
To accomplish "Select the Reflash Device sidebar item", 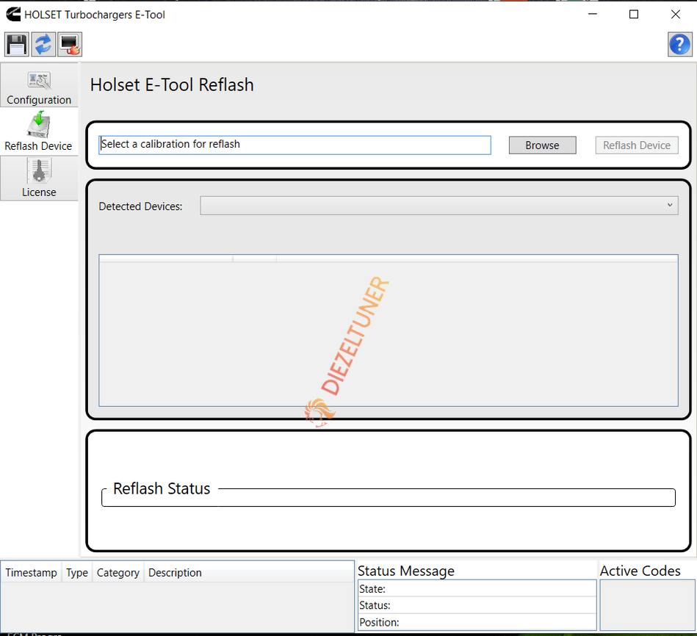I will (x=39, y=131).
